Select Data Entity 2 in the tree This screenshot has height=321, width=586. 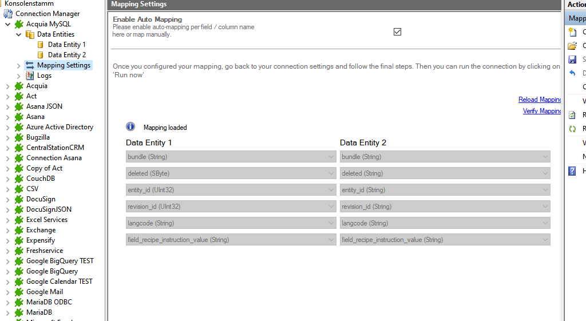click(66, 55)
